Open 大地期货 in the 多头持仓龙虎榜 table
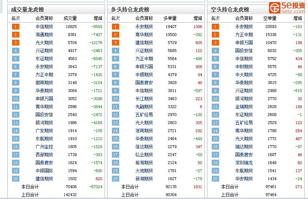The width and height of the screenshot is (308, 199). coord(144,171)
